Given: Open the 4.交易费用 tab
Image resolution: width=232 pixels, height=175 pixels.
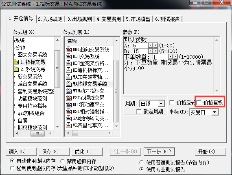Looking at the screenshot, I should (109, 19).
